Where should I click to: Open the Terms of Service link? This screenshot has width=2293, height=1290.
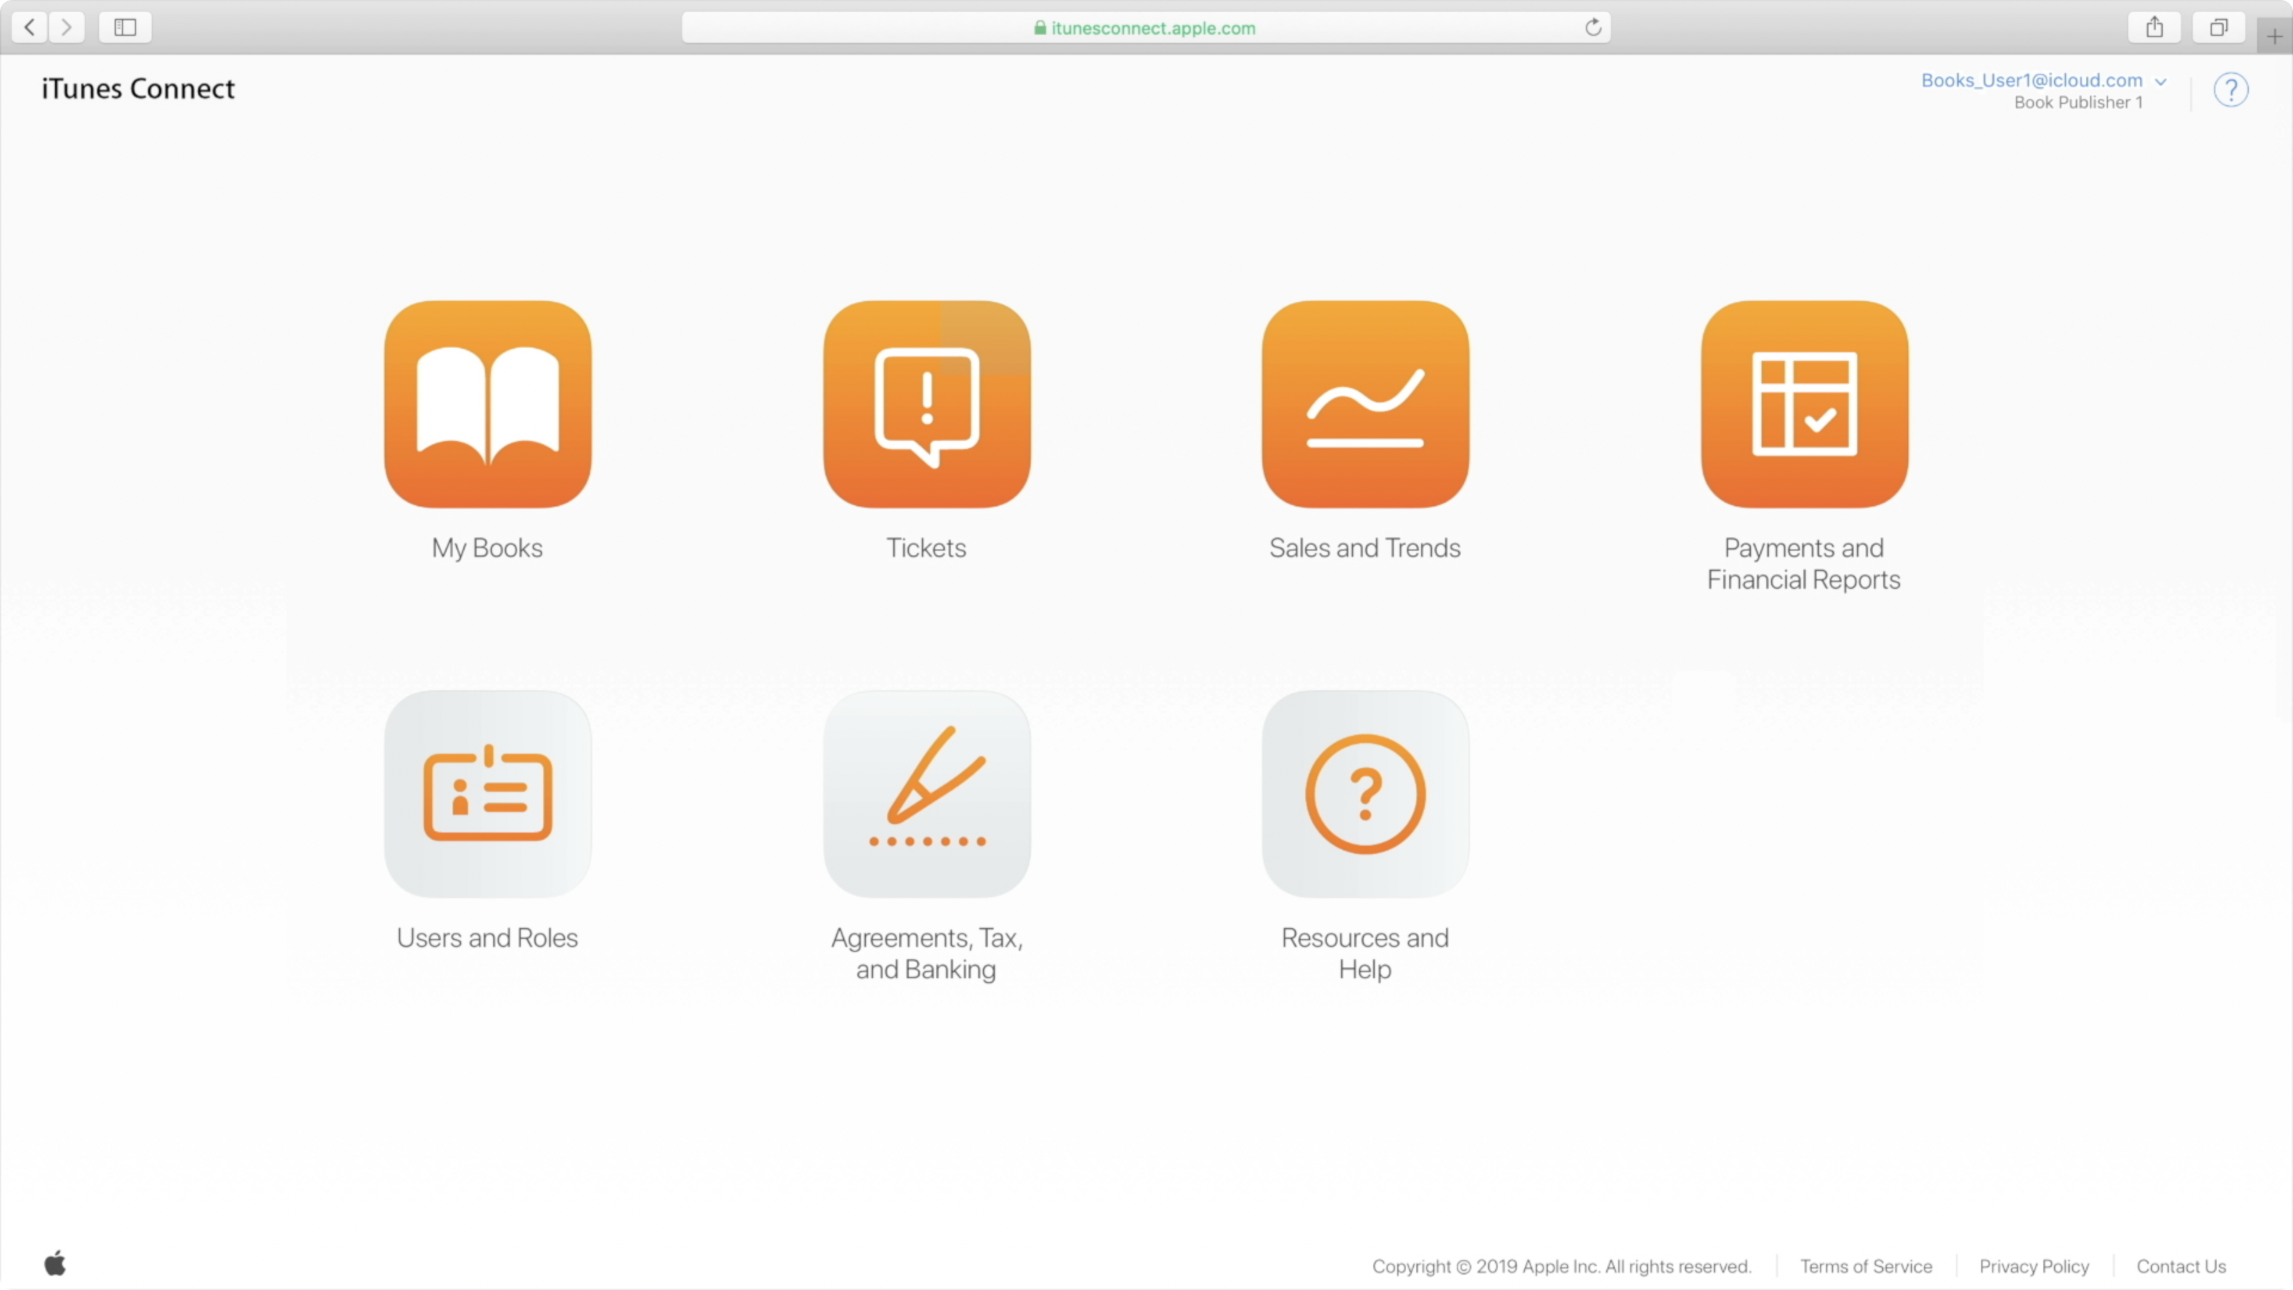click(x=1865, y=1266)
